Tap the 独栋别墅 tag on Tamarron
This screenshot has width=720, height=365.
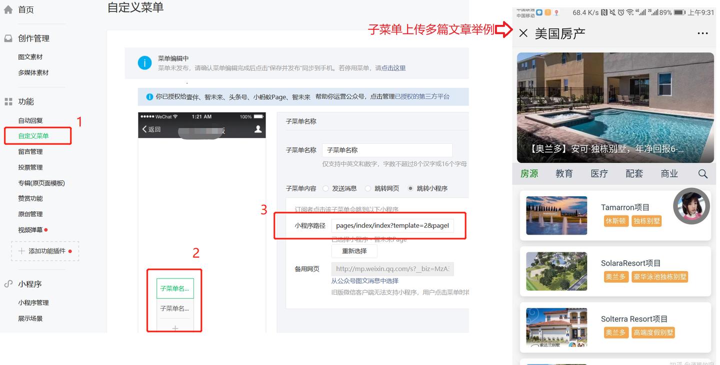click(647, 221)
